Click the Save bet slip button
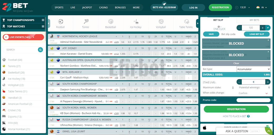The image size is (274, 135). 211,34
